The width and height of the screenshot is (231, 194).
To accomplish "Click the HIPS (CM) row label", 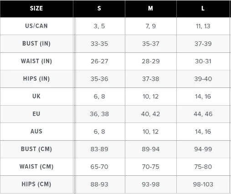I will point(36,184).
